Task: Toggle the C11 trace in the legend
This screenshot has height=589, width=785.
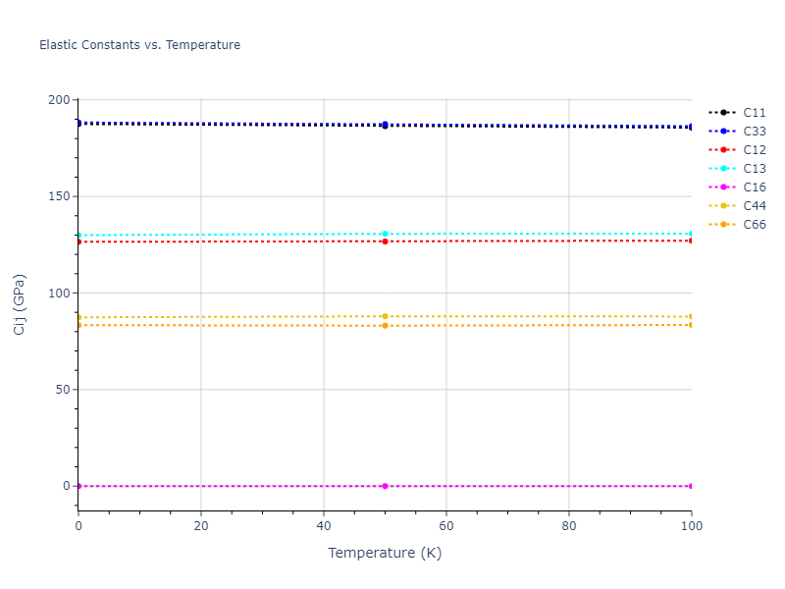Action: pos(754,113)
